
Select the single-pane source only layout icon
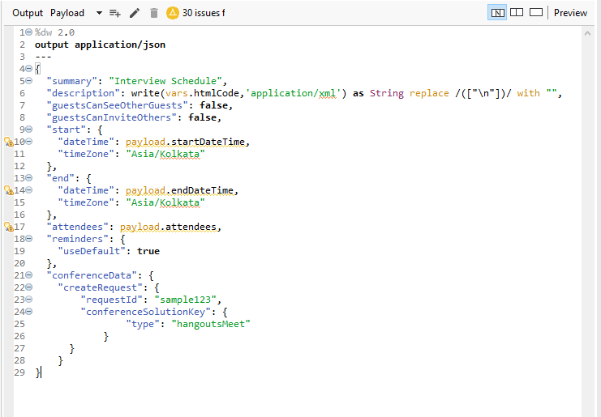[536, 13]
